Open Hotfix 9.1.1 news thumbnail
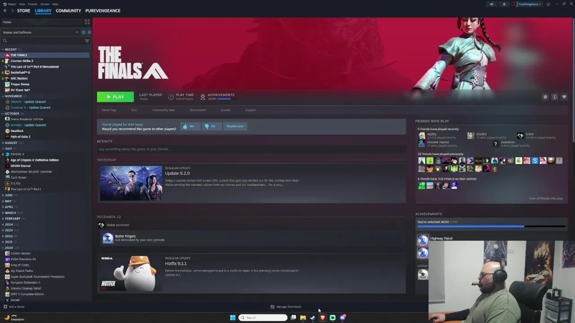 (131, 274)
